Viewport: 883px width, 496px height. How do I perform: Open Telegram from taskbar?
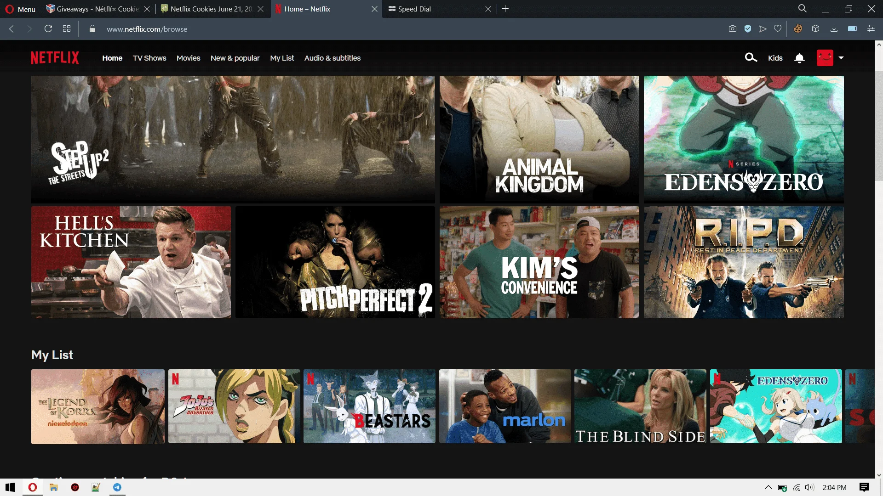(117, 487)
